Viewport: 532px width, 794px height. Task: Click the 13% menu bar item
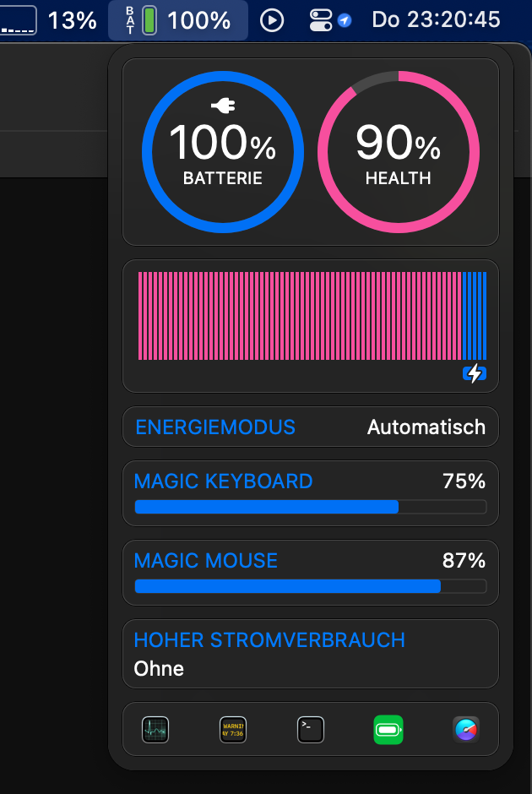[72, 20]
